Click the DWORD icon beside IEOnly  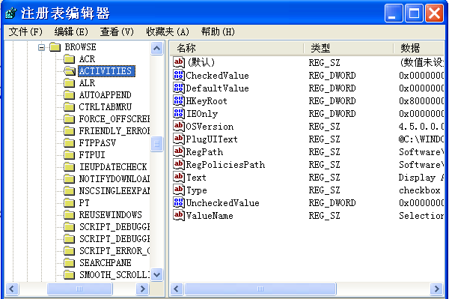click(x=179, y=113)
